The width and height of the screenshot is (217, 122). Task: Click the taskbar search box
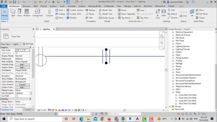[35, 119]
